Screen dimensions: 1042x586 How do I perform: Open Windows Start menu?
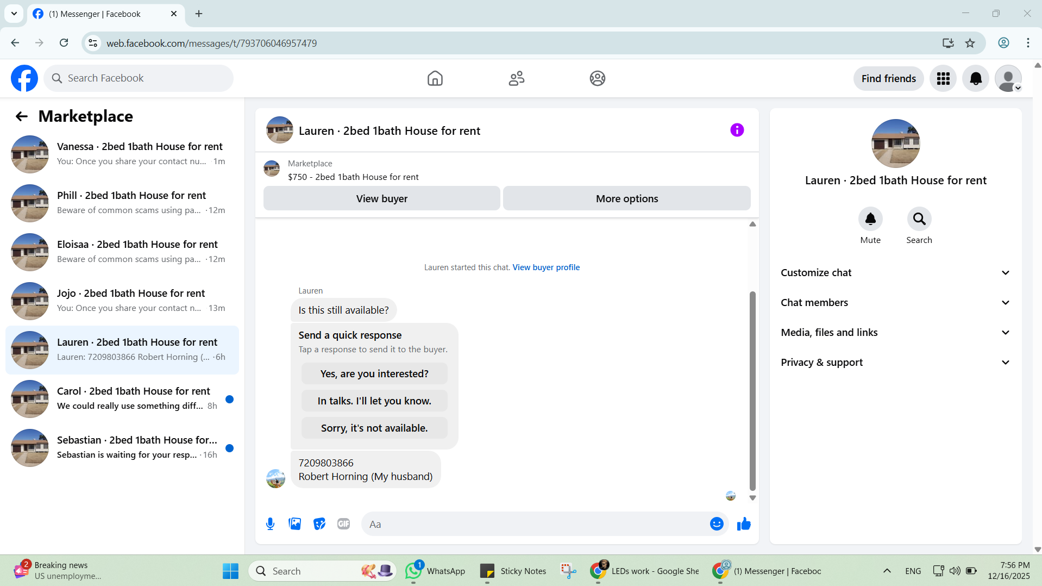coord(230,571)
